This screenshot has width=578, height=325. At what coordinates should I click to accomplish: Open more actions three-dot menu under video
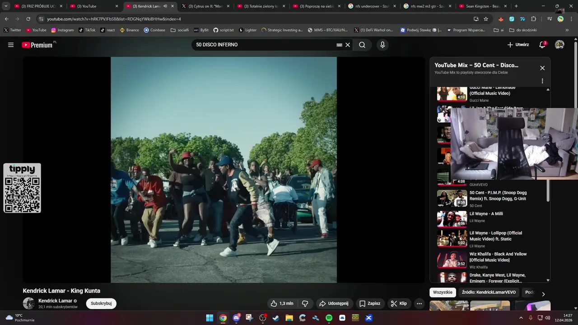(419, 303)
